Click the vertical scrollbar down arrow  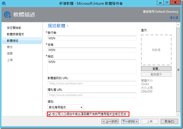point(178,115)
